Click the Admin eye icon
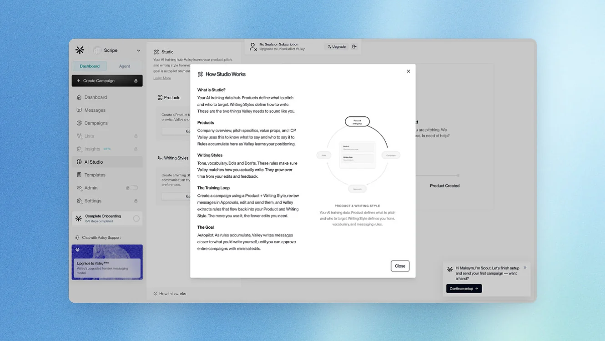Image resolution: width=605 pixels, height=341 pixels. (79, 188)
